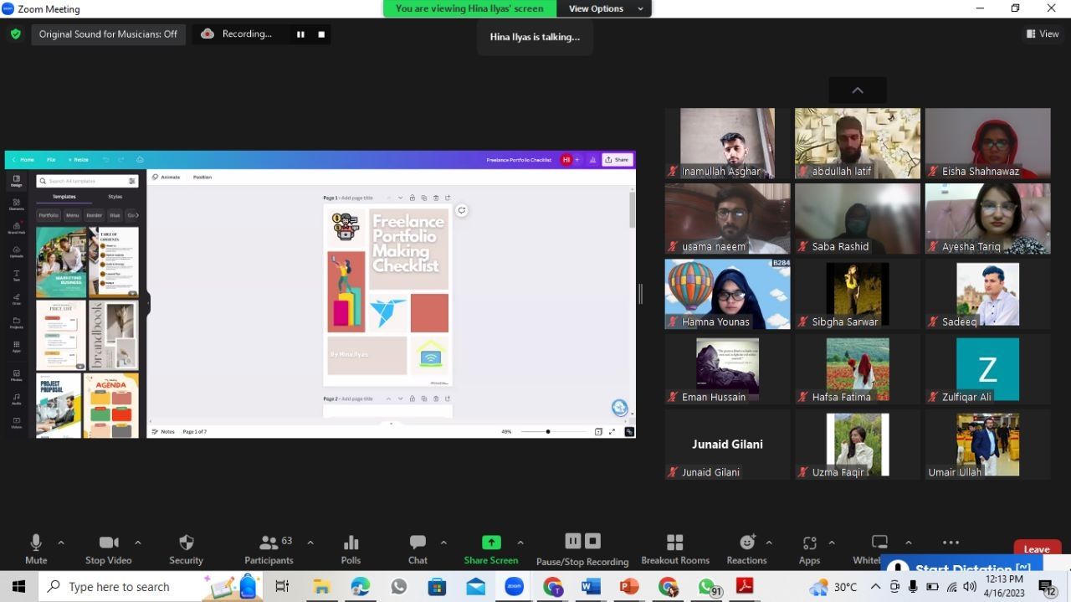Click Hamna Younas video thumbnail
Viewport: 1071px width, 602px height.
(727, 293)
